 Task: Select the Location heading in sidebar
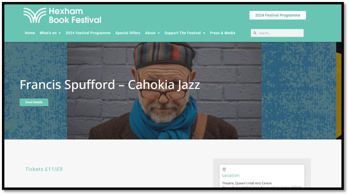231,175
